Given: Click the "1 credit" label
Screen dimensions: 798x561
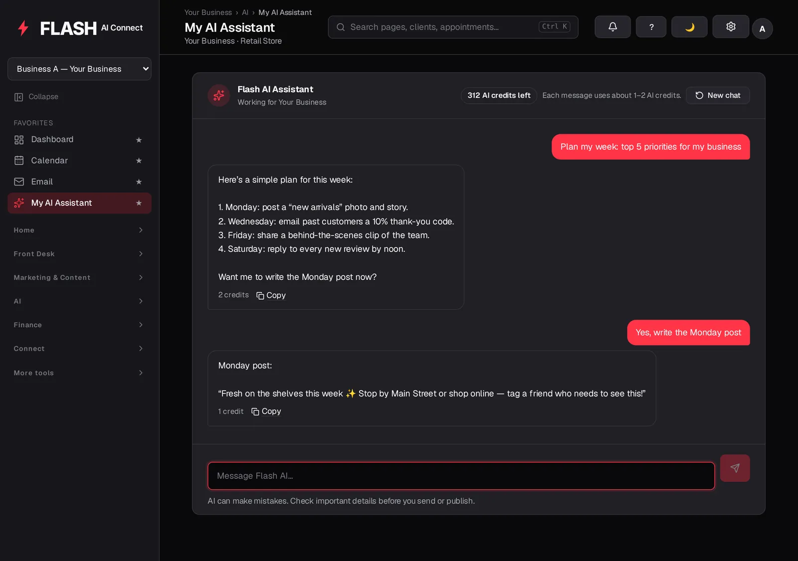Looking at the screenshot, I should coord(231,411).
